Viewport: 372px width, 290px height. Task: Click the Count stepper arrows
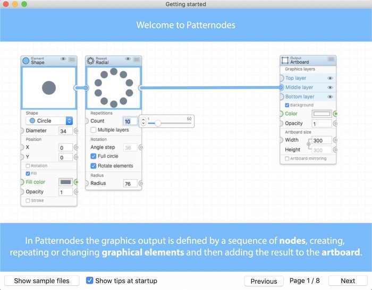143,122
